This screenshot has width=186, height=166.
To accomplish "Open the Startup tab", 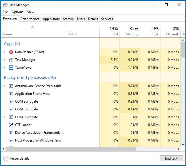I will tap(68, 19).
